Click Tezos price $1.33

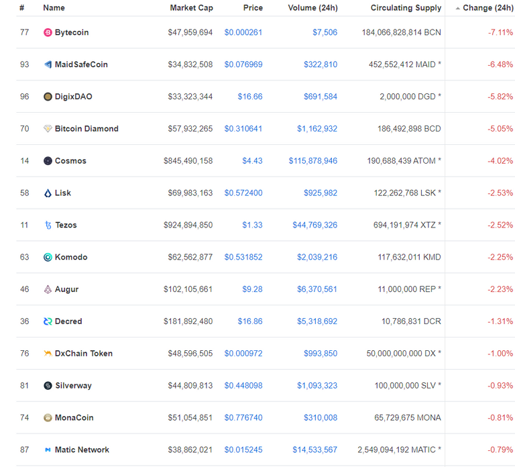click(x=252, y=225)
